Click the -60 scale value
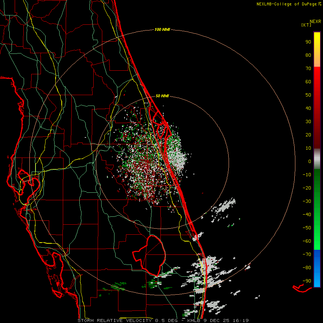Image resolution: width=323 pixels, height=323 pixels. [307, 241]
